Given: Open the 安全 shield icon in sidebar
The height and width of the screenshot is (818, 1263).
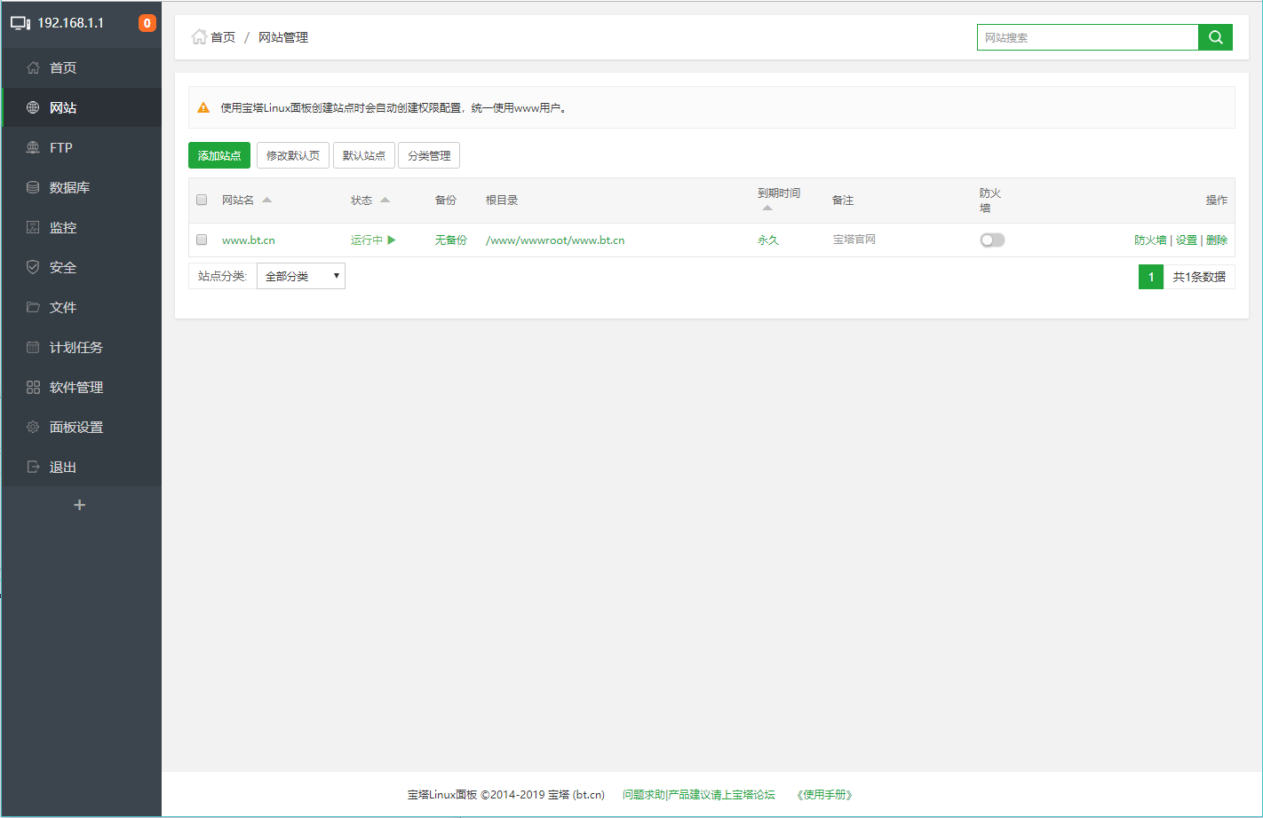Looking at the screenshot, I should coord(33,267).
